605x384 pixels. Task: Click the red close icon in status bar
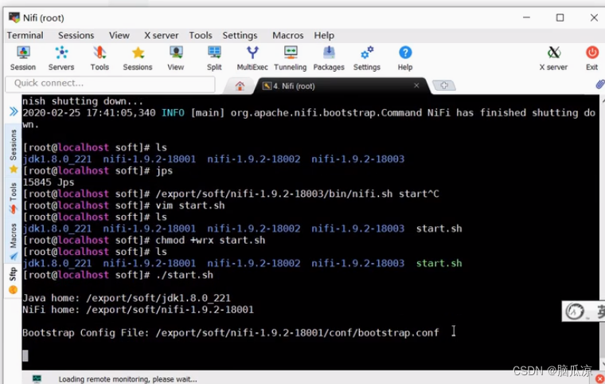[x=599, y=379]
